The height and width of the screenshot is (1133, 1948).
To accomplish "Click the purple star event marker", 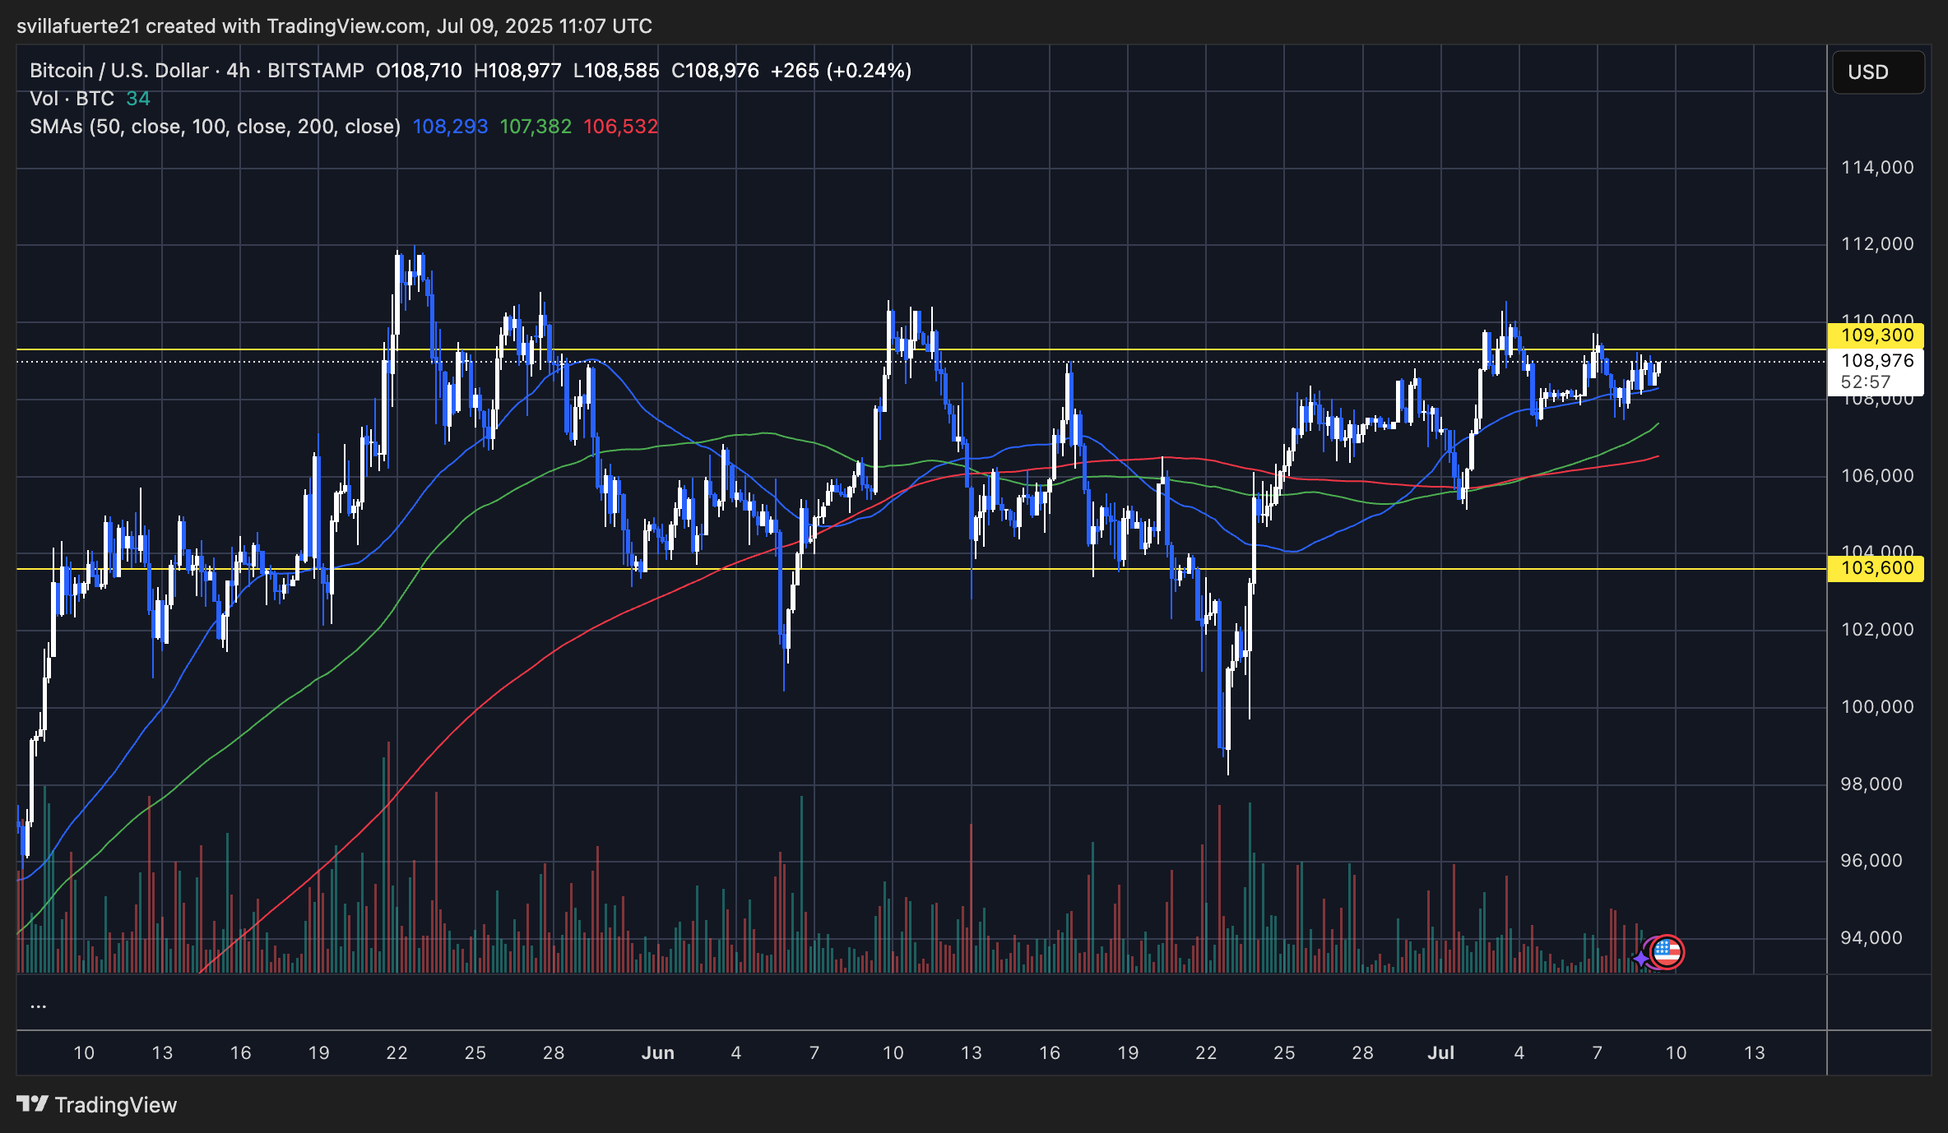I will point(1642,958).
